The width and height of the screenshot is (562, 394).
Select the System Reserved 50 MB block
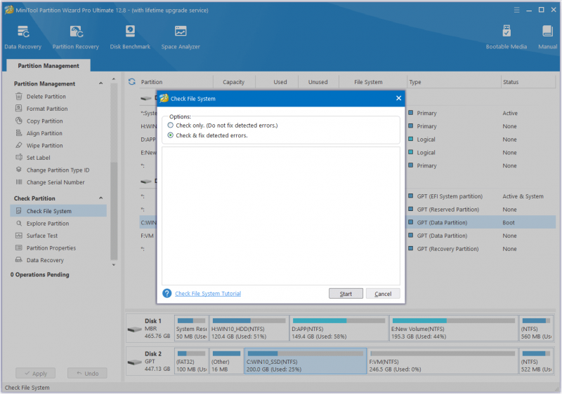(191, 328)
